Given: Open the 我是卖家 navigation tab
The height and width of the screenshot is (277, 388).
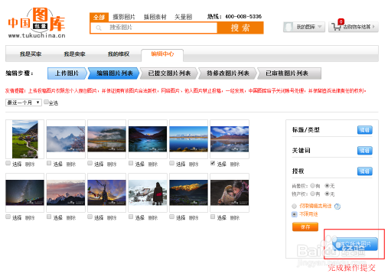Looking at the screenshot, I should click(x=74, y=54).
